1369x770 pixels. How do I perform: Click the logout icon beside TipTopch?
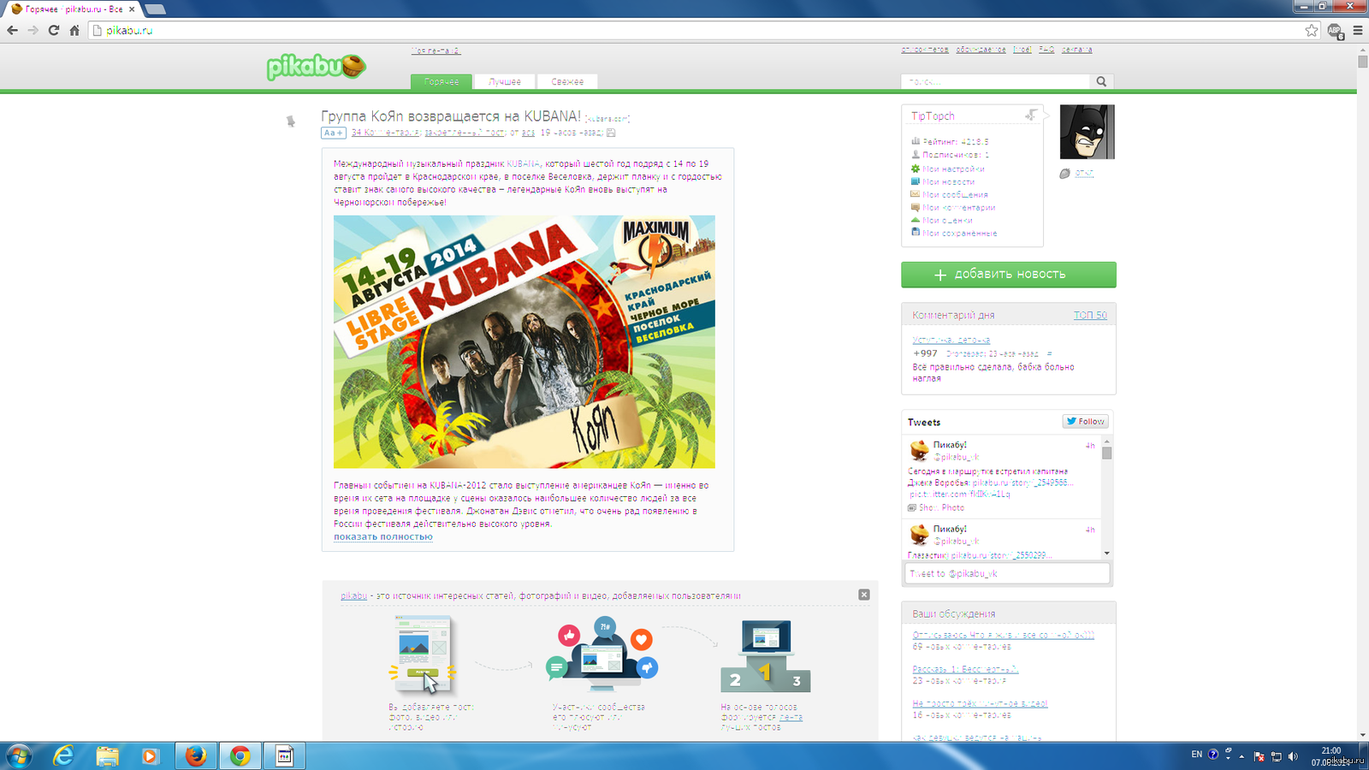1031,115
